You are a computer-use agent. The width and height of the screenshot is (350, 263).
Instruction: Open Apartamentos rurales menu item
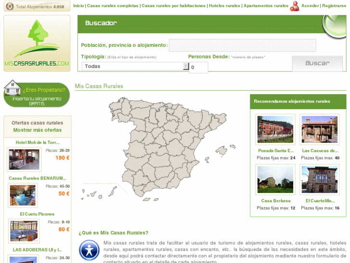click(266, 6)
